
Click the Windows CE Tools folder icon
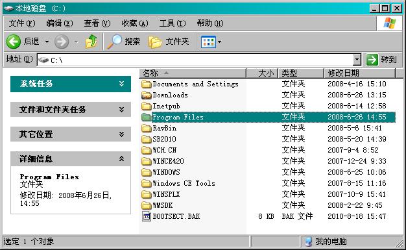click(147, 183)
